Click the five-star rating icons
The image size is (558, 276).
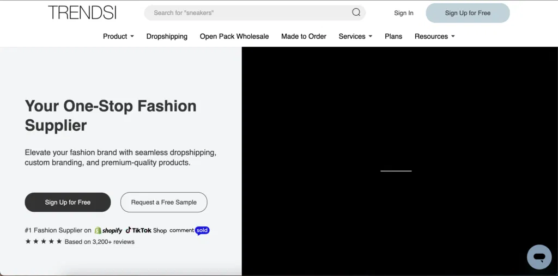click(44, 242)
